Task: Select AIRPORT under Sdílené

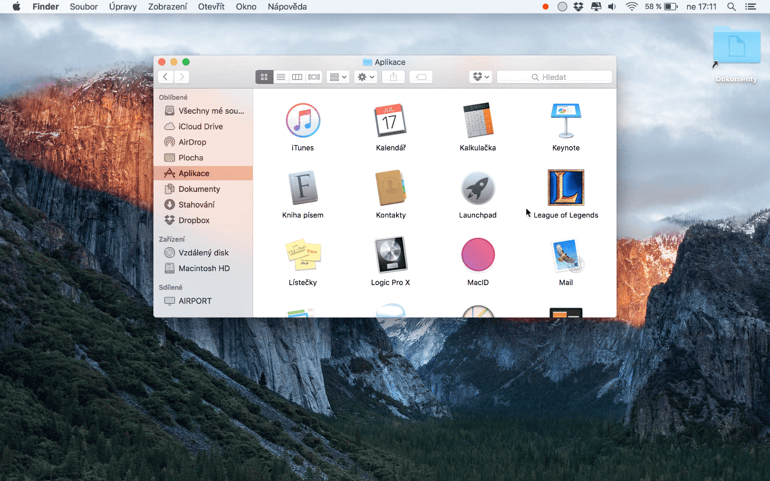Action: 203,301
